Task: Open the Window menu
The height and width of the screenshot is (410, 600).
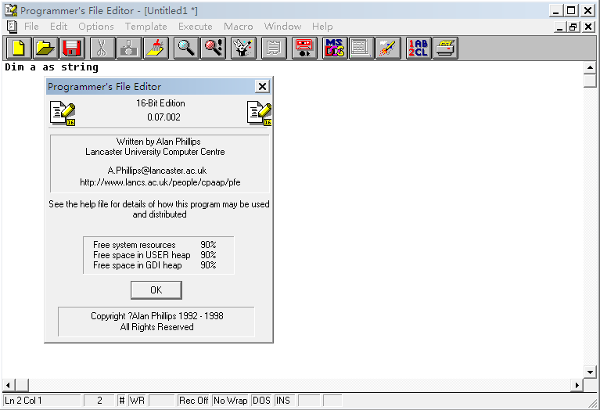Action: tap(282, 26)
